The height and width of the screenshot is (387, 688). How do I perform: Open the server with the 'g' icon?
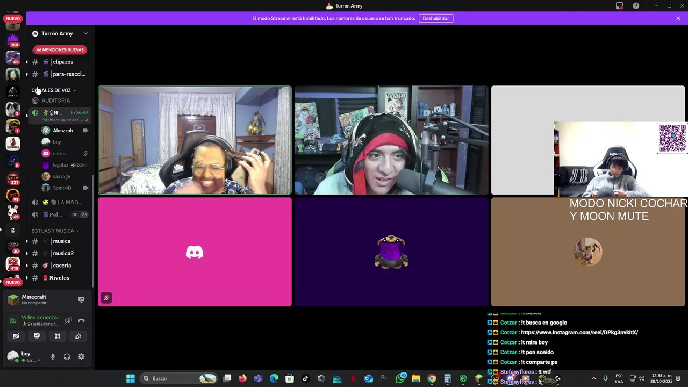pos(13,230)
